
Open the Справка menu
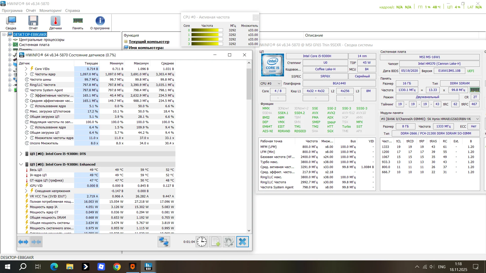click(72, 11)
